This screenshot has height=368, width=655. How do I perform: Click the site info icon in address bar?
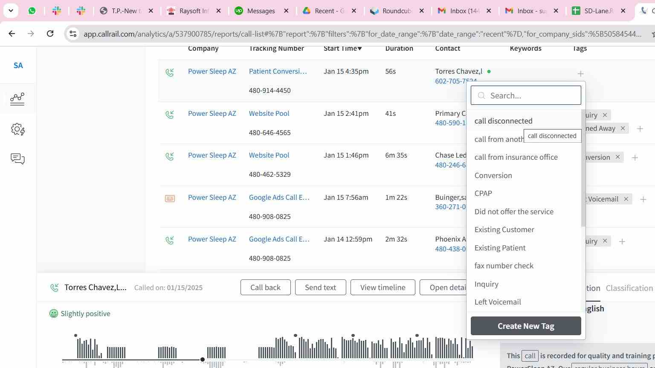(x=72, y=34)
